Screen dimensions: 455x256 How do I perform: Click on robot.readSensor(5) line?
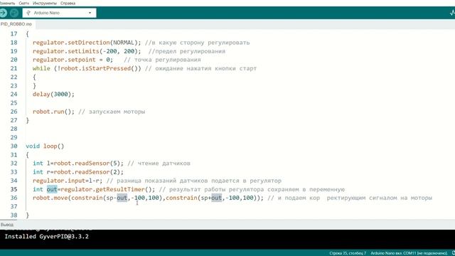[x=78, y=164]
